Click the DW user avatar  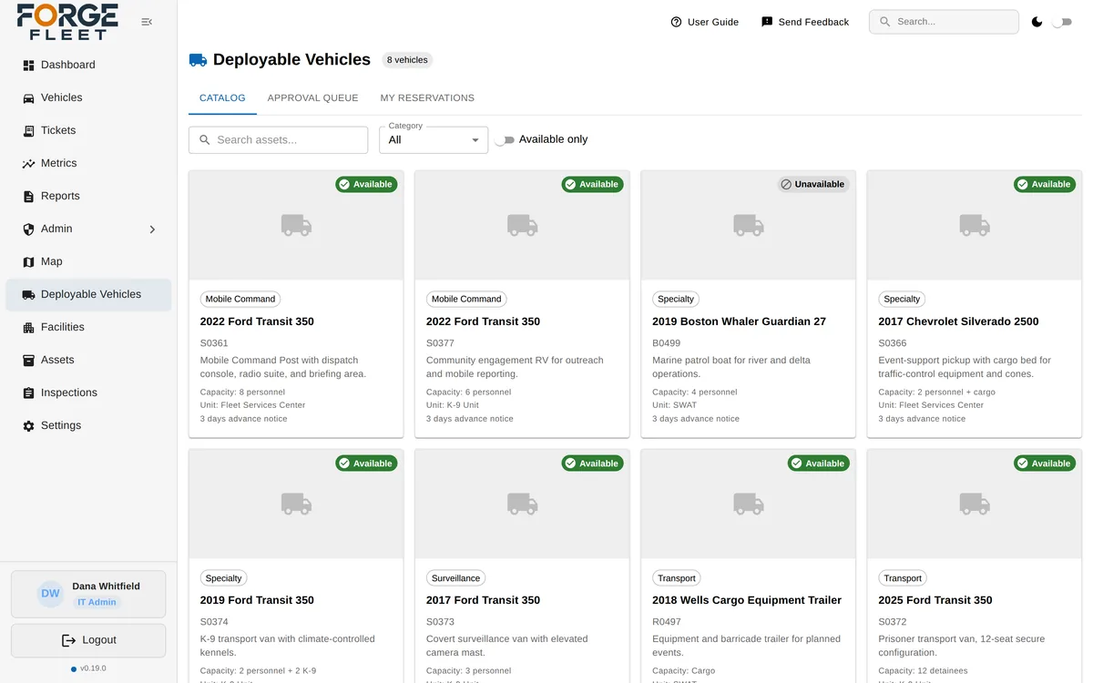50,594
